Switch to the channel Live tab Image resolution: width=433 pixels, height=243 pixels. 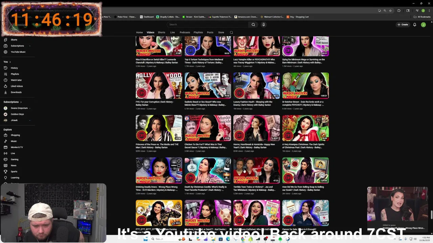(x=173, y=32)
